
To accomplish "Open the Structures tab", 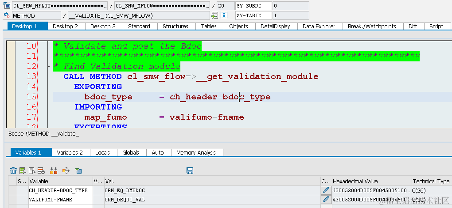I will 175,26.
